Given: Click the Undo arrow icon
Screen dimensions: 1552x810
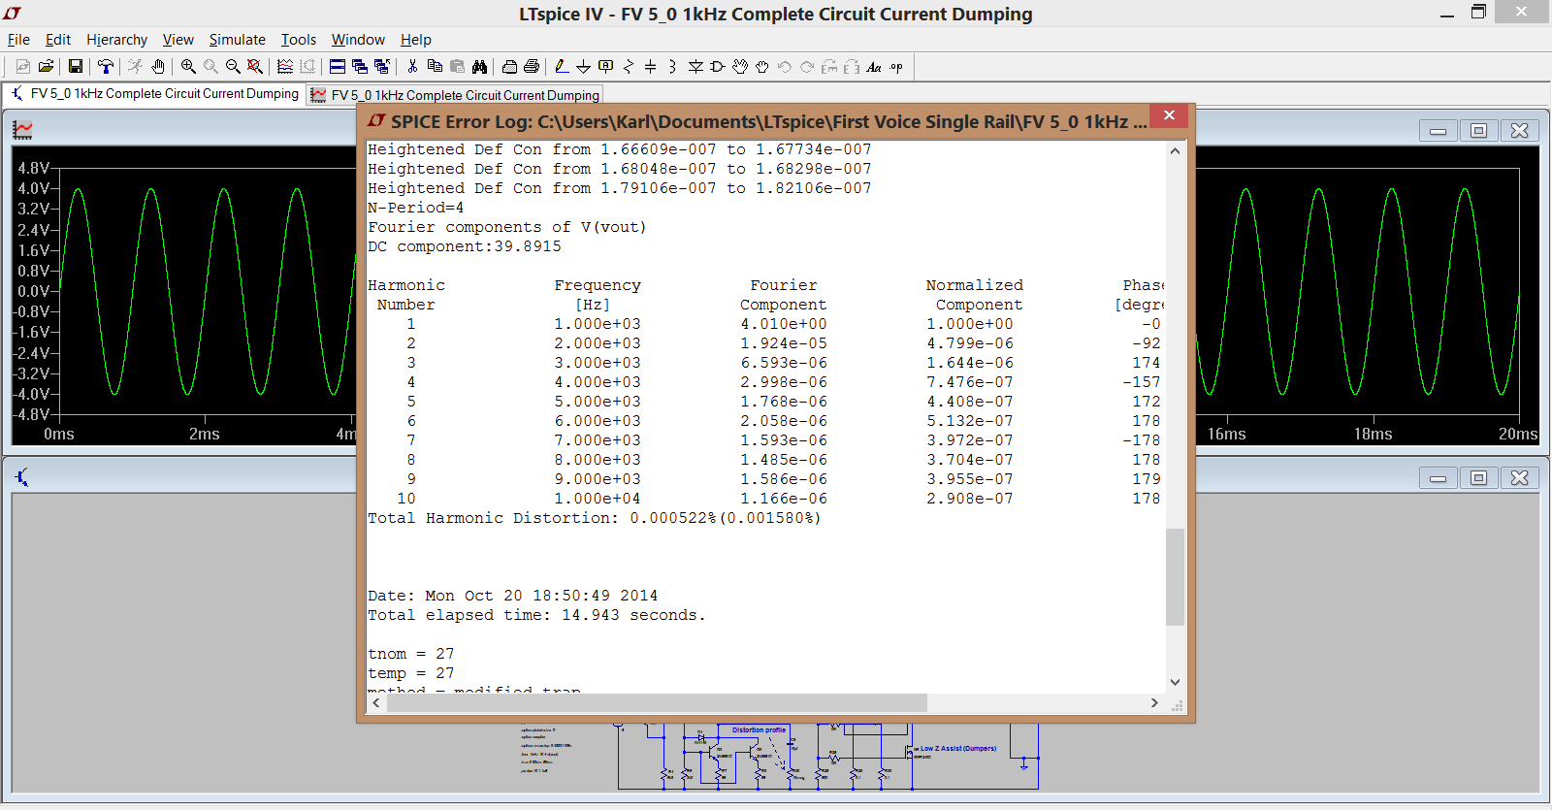Looking at the screenshot, I should pyautogui.click(x=785, y=67).
